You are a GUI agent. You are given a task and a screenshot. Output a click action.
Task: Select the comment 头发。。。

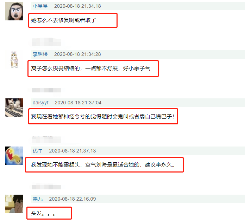click(x=43, y=213)
